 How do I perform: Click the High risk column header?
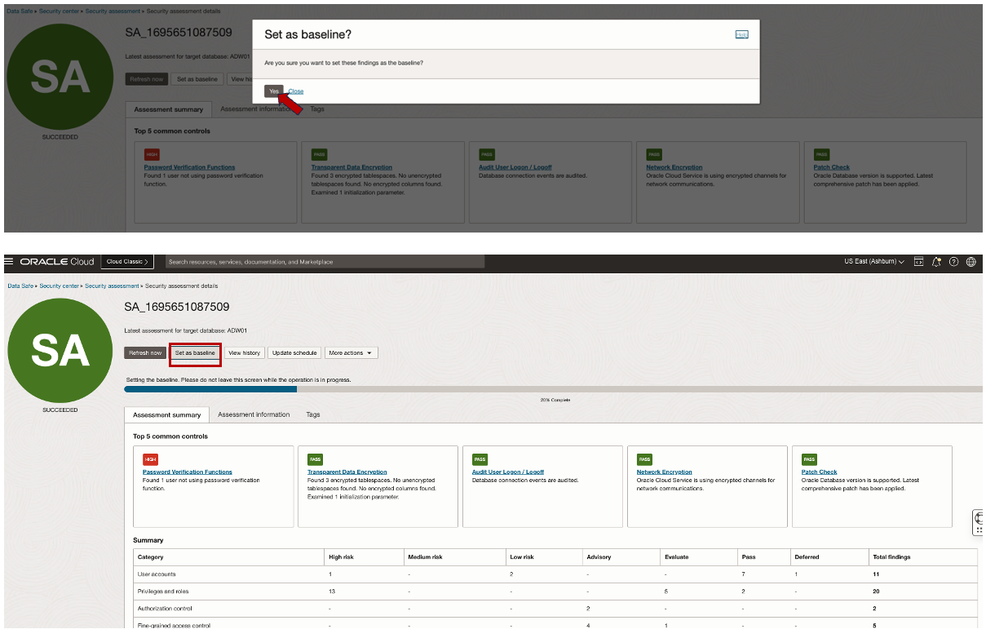[341, 557]
